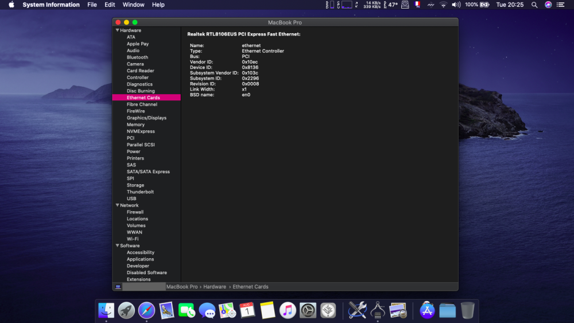Click the computer icon in path bar
574x323 pixels.
118,287
